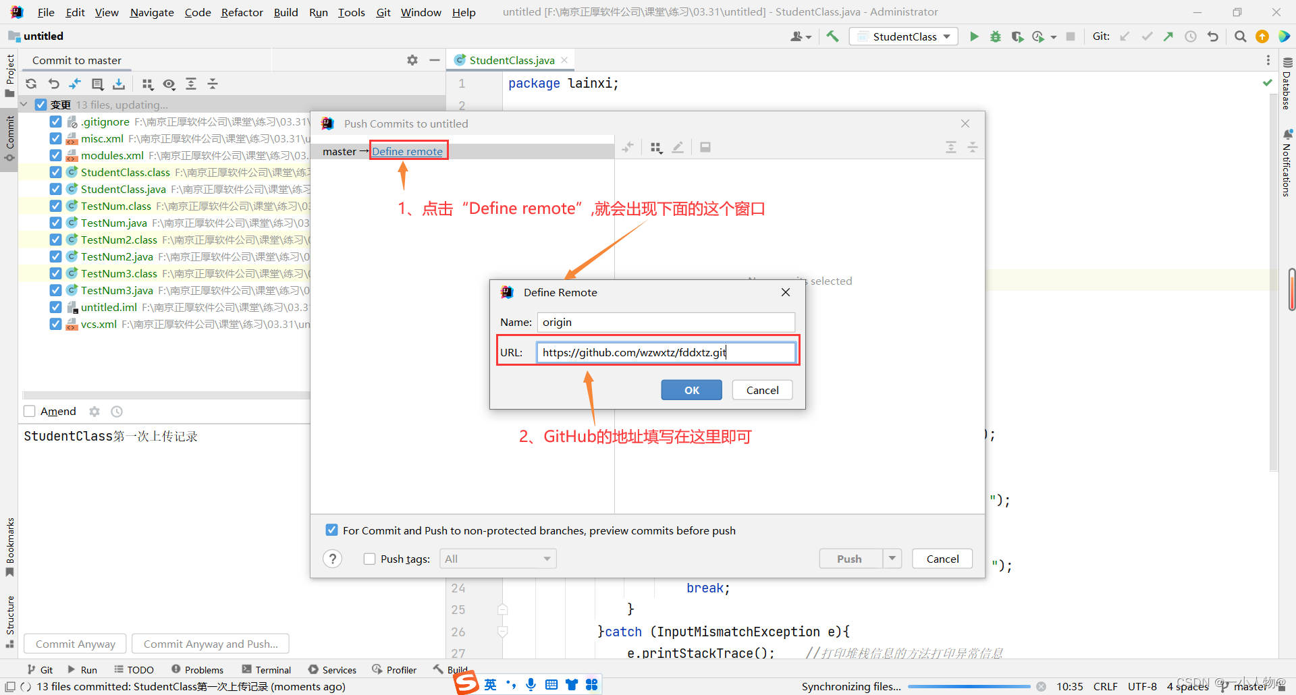Select the StudentClass.java editor tab
Screen dimensions: 1296x695
pyautogui.click(x=512, y=60)
